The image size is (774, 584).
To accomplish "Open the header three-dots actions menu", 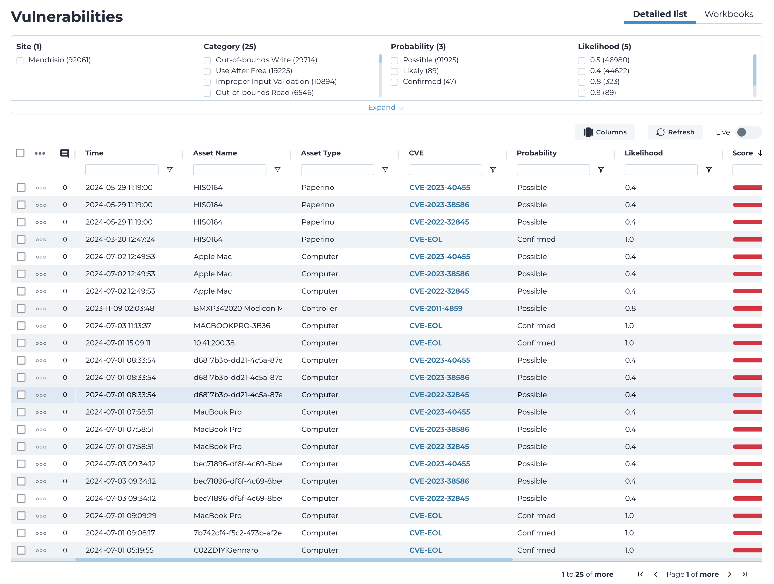I will coord(40,153).
